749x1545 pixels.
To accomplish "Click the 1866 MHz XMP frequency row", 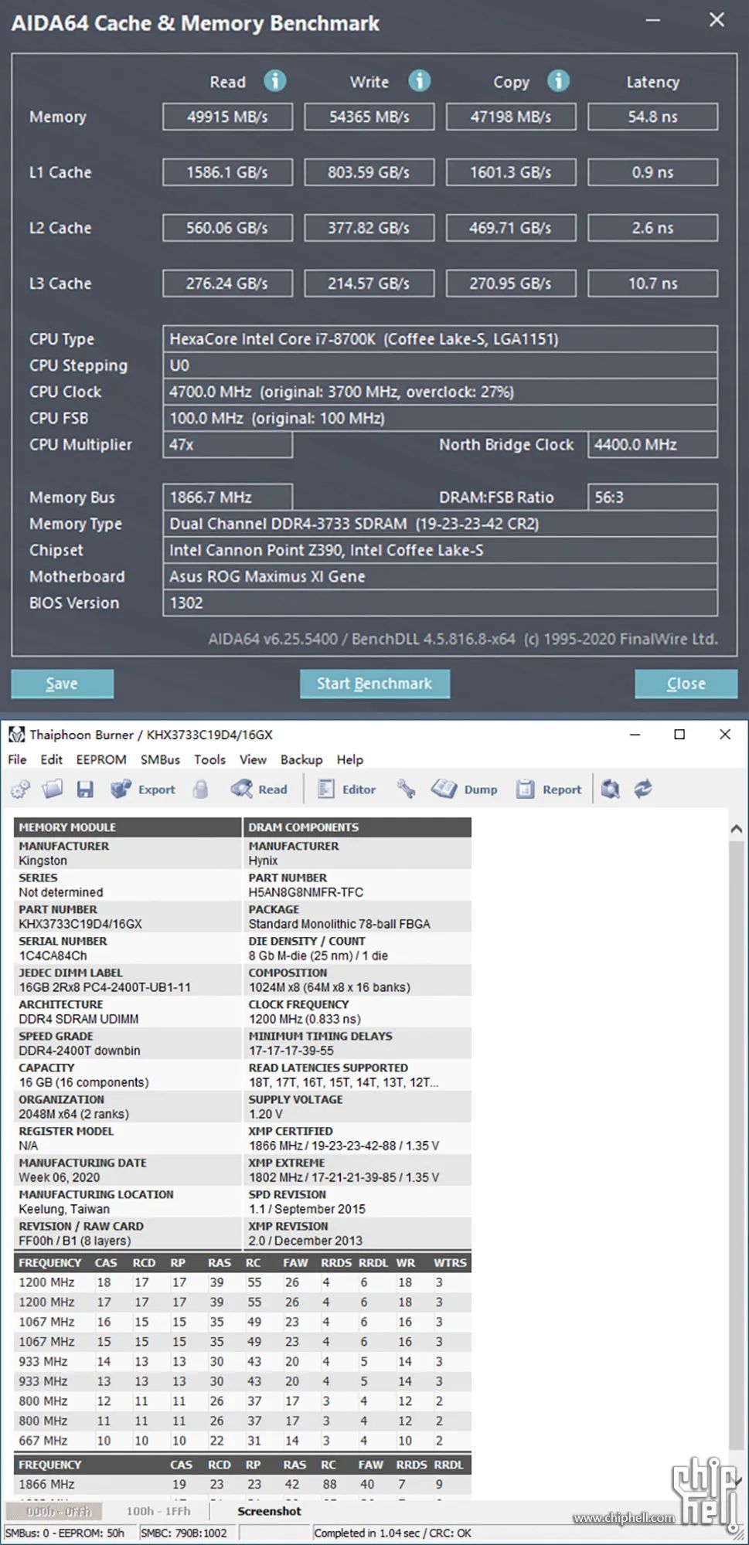I will click(x=243, y=1484).
